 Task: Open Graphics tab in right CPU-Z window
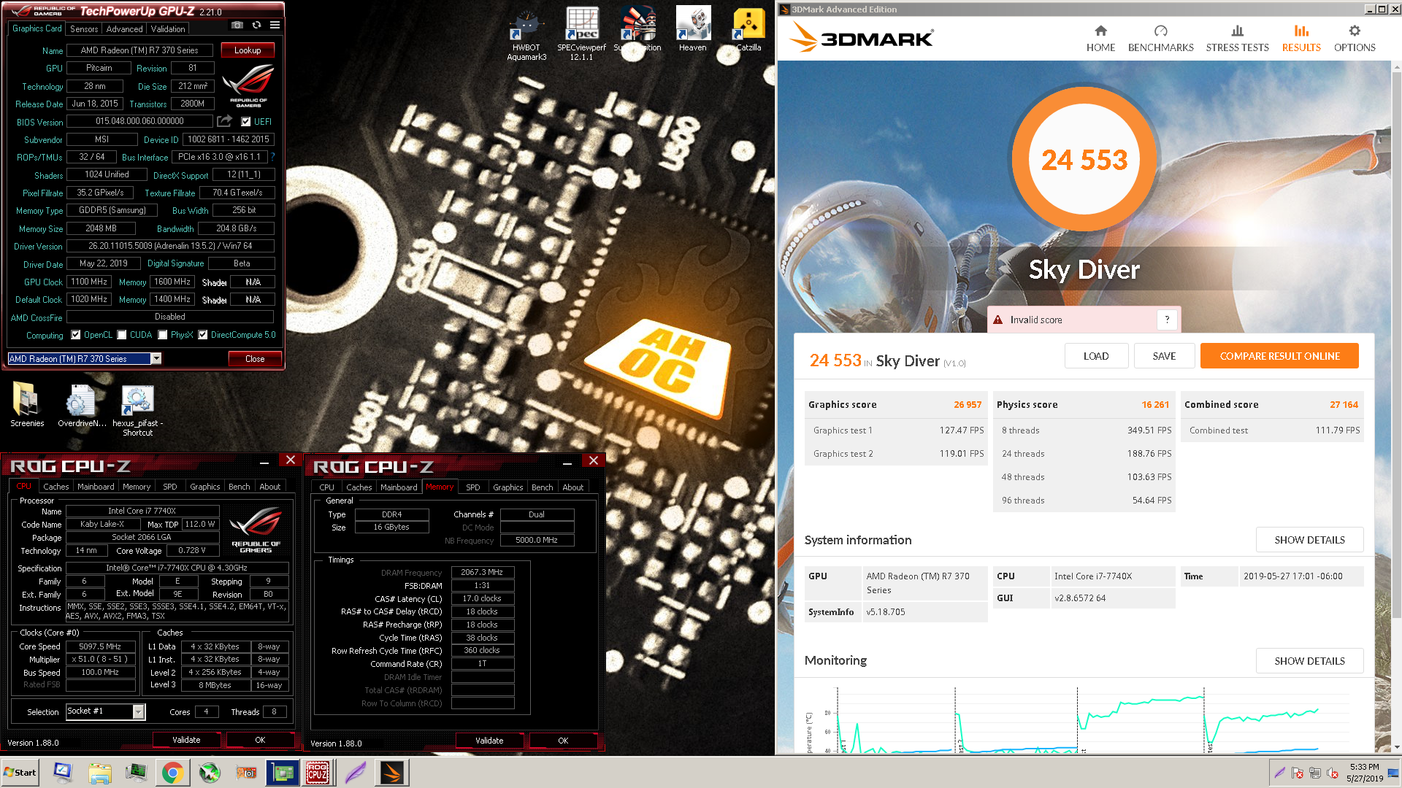click(508, 487)
